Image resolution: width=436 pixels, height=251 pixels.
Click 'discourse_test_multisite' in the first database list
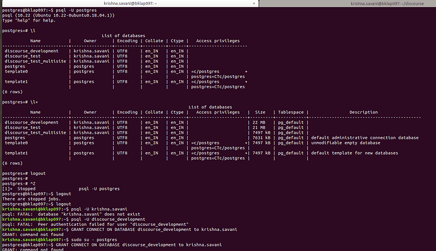[x=35, y=61]
